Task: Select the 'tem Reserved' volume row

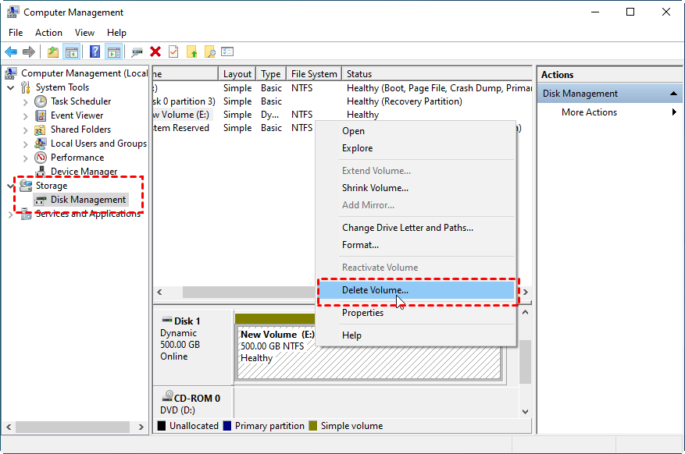Action: (234, 128)
